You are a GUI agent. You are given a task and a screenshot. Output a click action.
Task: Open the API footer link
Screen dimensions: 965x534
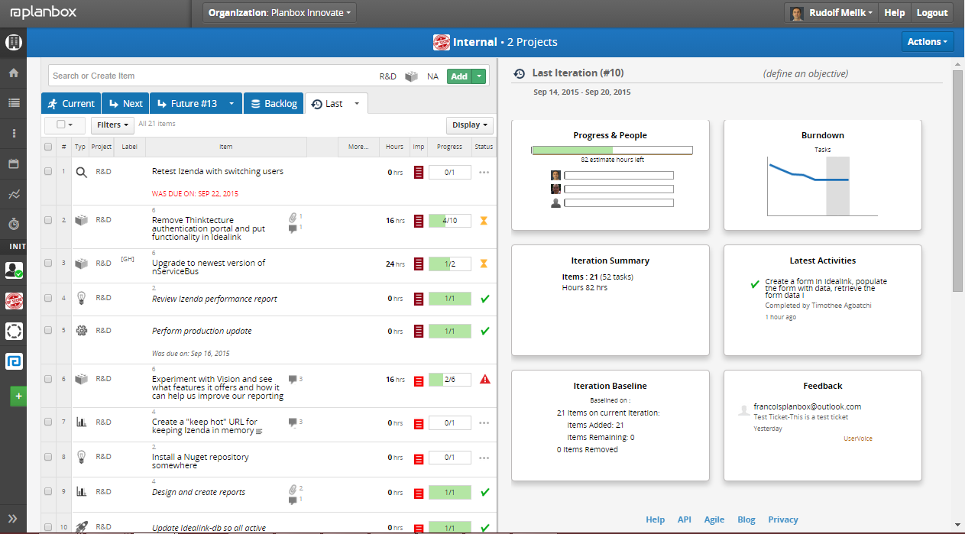click(x=684, y=519)
